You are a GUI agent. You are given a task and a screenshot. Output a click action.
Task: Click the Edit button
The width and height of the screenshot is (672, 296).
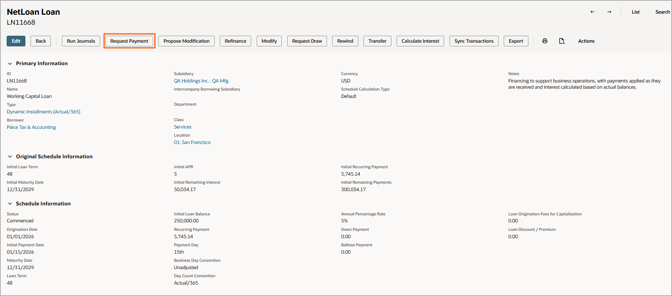tap(16, 41)
